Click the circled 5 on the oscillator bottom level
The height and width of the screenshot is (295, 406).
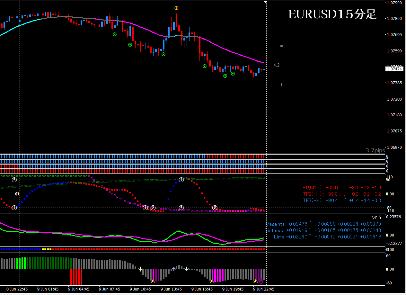tap(181, 208)
